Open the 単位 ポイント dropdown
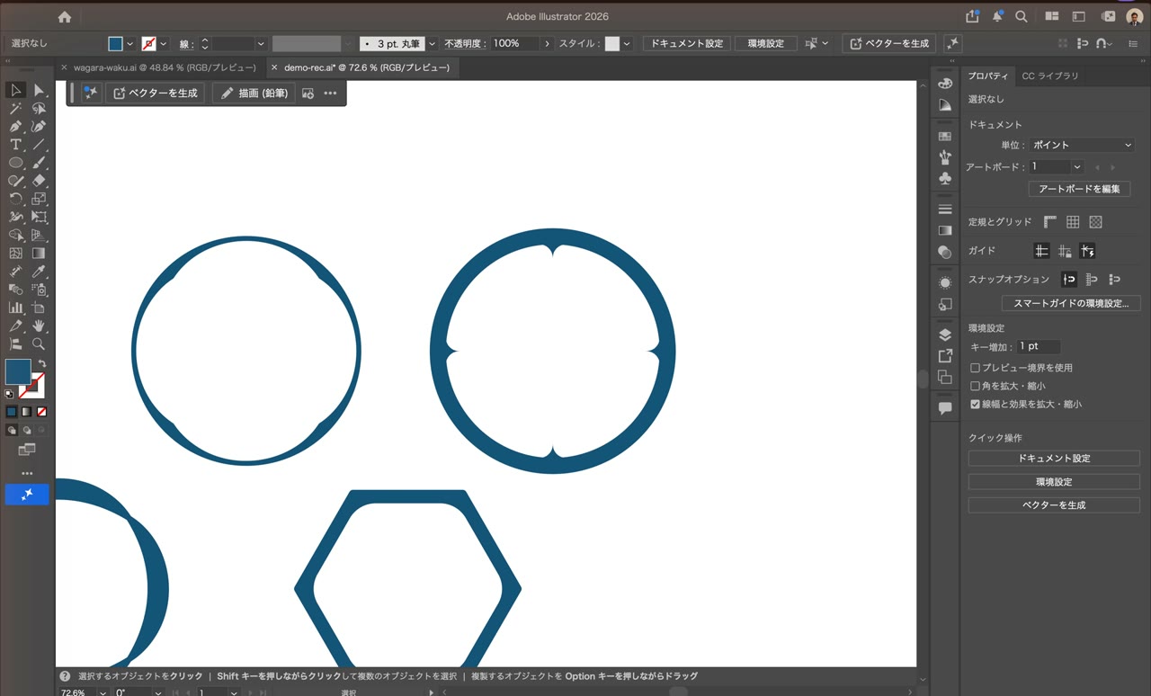 [1082, 145]
